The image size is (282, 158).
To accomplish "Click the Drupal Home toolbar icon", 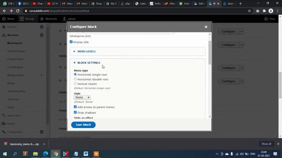I will pyautogui.click(x=8, y=19).
